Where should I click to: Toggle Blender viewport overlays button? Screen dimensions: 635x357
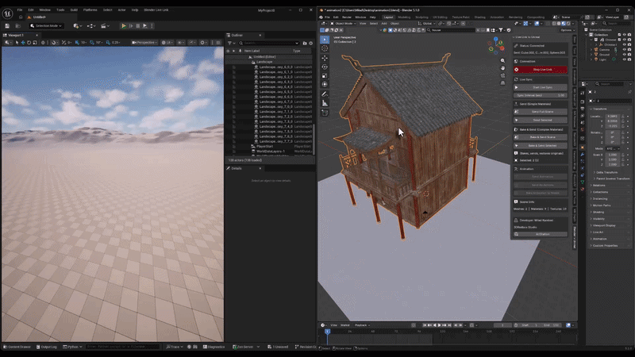pos(537,24)
